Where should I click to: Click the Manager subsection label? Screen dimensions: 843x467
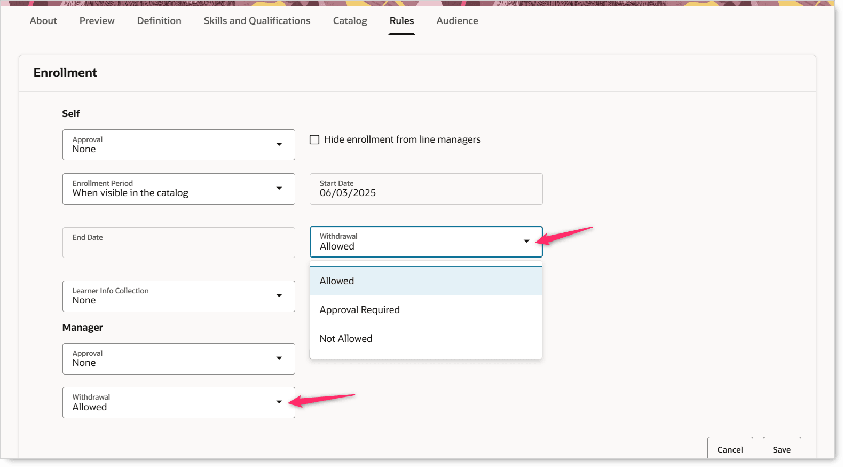(x=83, y=328)
